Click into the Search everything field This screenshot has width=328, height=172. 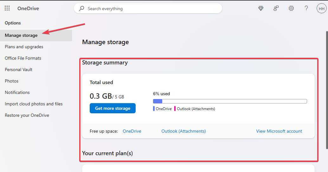pyautogui.click(x=148, y=9)
